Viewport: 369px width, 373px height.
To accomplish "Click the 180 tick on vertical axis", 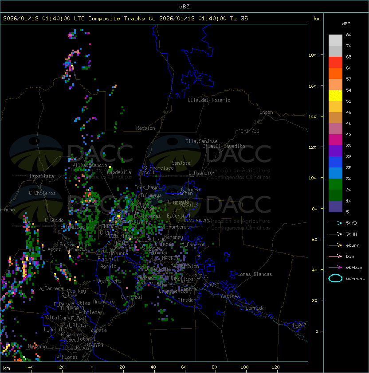I will 312,55.
